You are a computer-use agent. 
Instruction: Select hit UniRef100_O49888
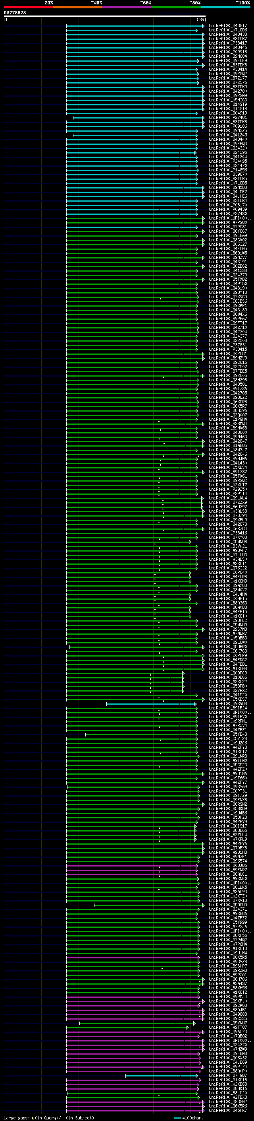coord(228,1014)
